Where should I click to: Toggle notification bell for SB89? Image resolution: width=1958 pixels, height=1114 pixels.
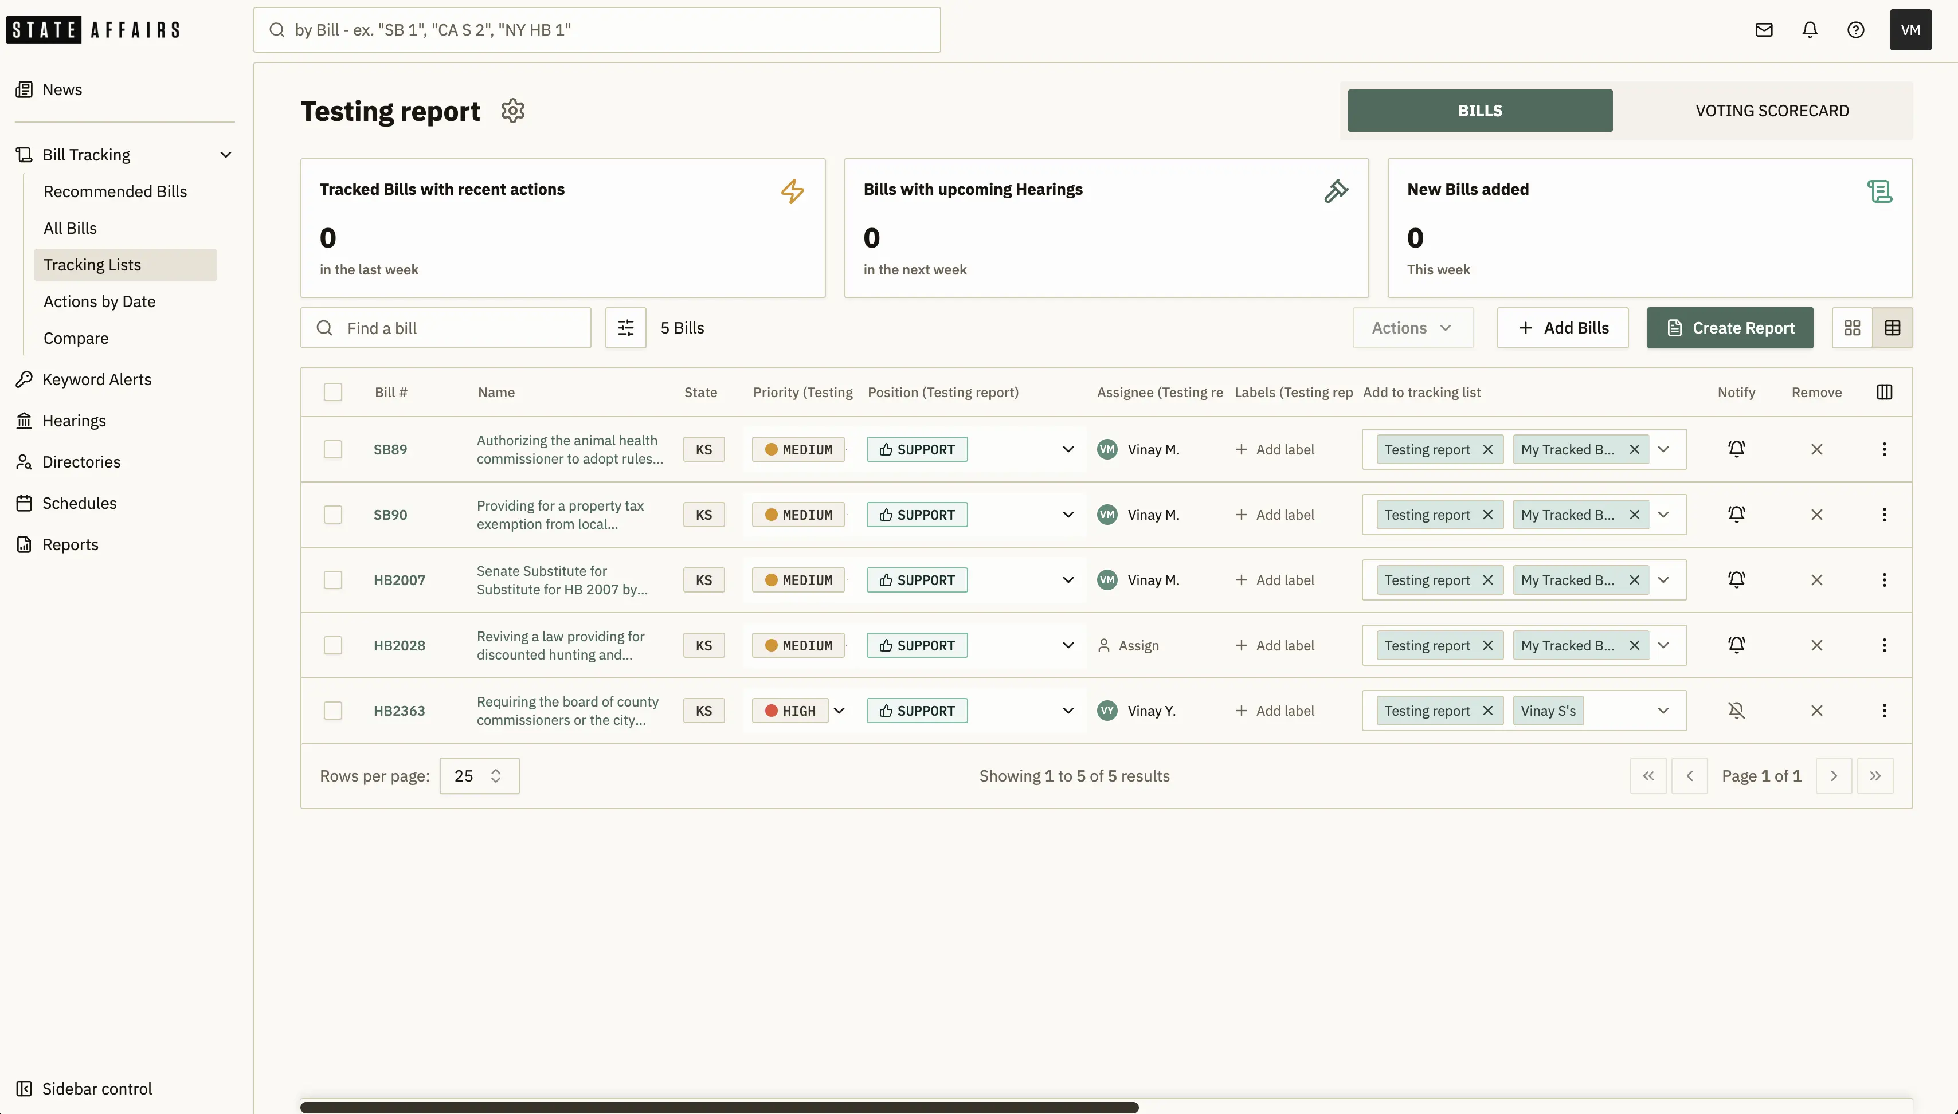(x=1736, y=449)
